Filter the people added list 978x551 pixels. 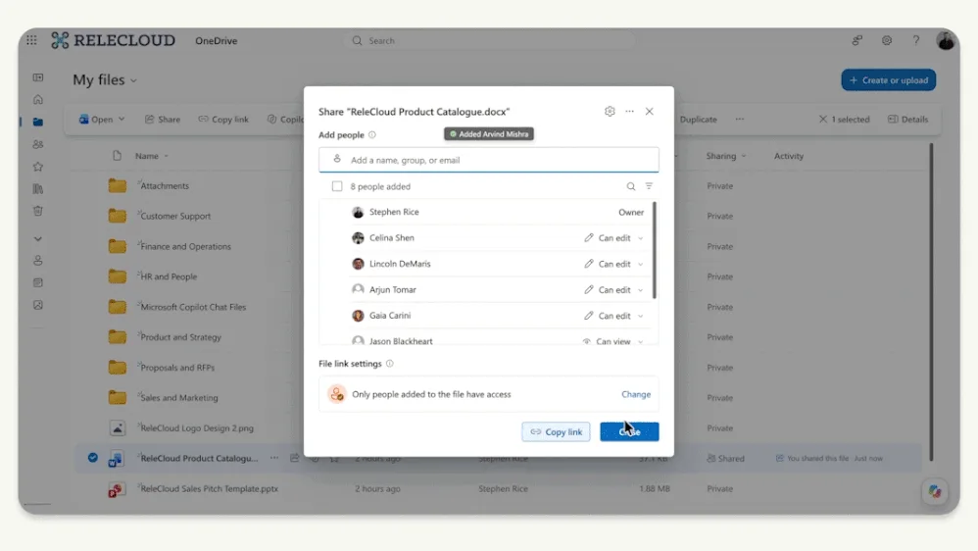(649, 186)
